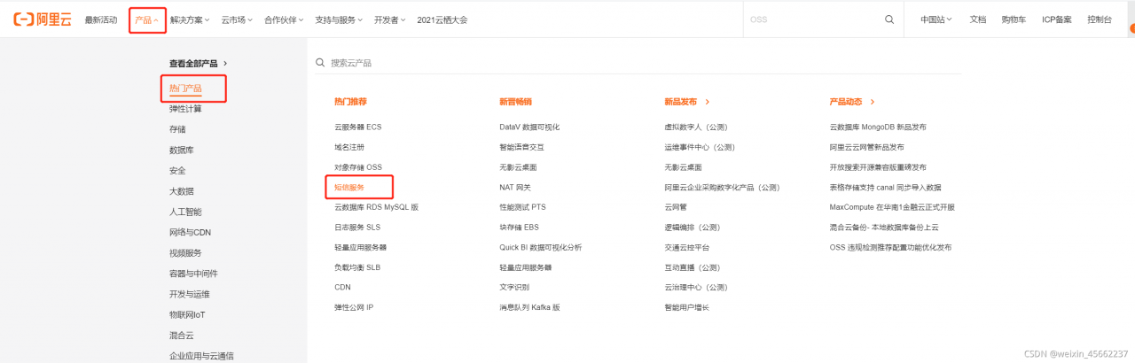Image resolution: width=1135 pixels, height=363 pixels.
Task: Open 消息队列 Kafka 版 link
Action: pyautogui.click(x=530, y=307)
